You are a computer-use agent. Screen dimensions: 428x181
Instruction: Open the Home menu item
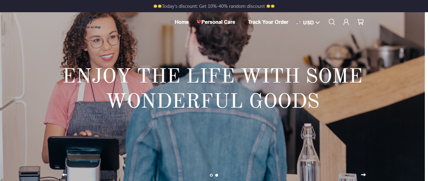click(182, 22)
